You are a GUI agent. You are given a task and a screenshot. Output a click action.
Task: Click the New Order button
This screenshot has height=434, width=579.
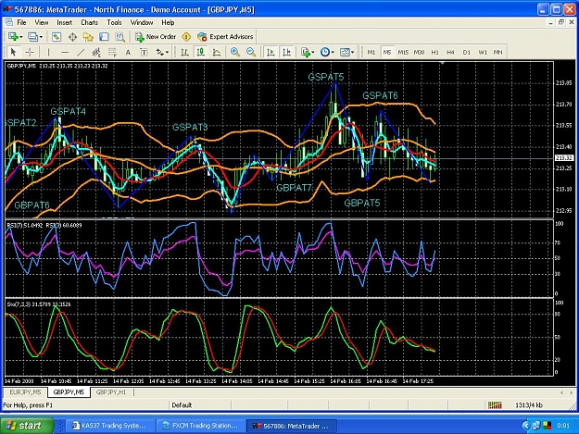point(156,37)
